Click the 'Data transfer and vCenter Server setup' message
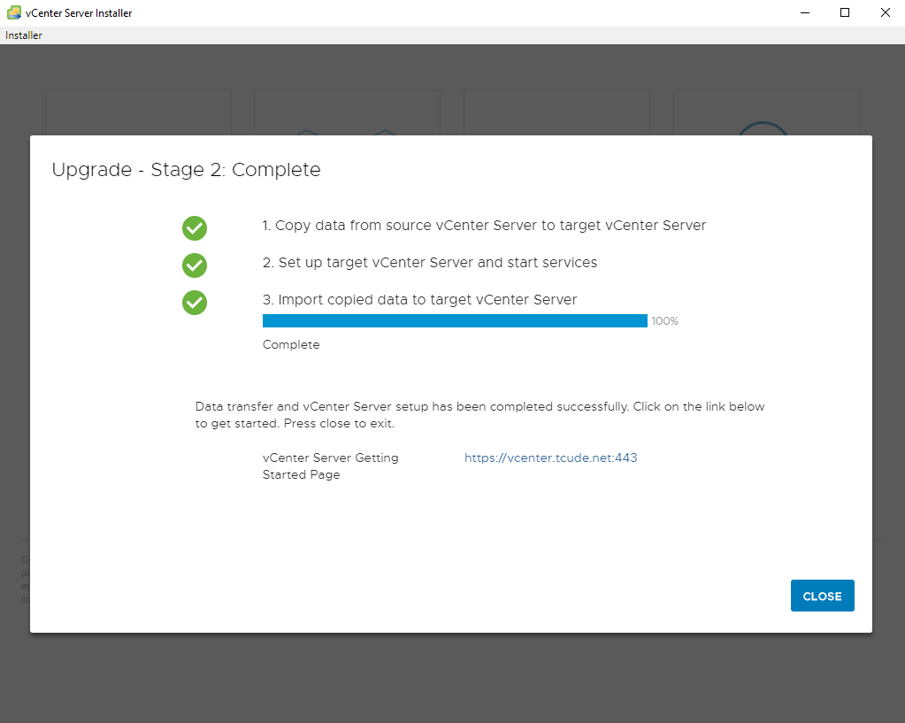The width and height of the screenshot is (905, 723). (479, 415)
